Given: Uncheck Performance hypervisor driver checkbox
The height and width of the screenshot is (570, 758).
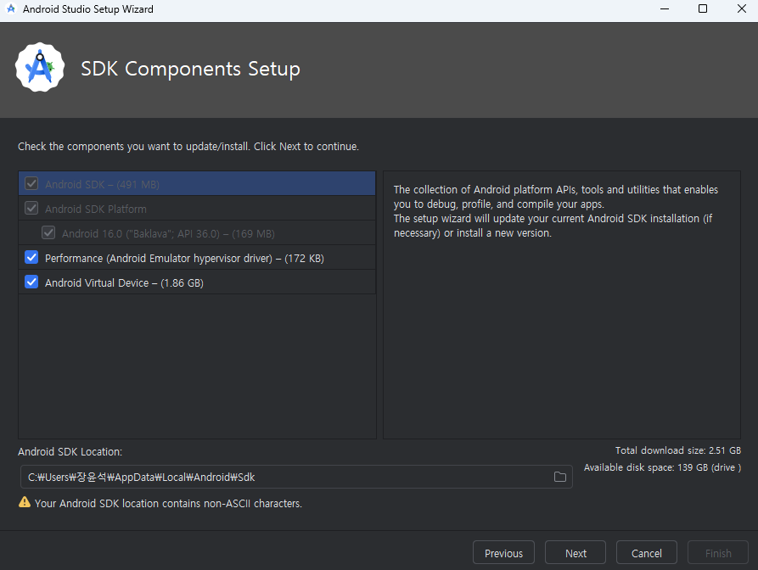Looking at the screenshot, I should click(x=31, y=258).
